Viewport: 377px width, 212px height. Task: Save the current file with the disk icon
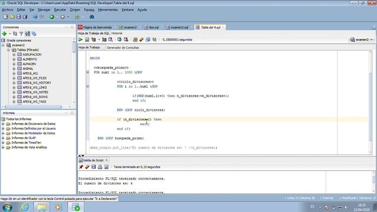click(x=18, y=17)
